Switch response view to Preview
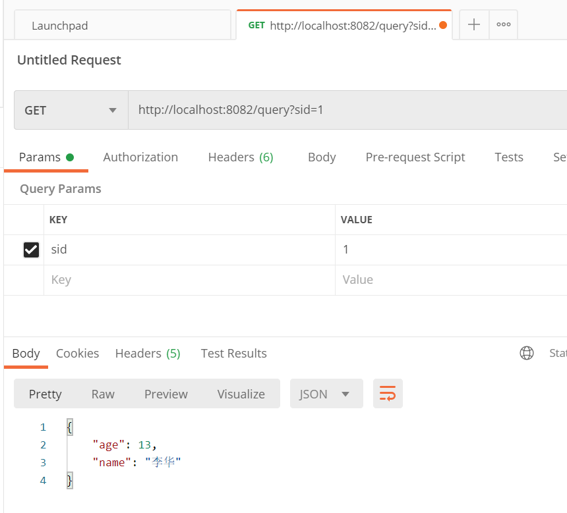 [166, 394]
